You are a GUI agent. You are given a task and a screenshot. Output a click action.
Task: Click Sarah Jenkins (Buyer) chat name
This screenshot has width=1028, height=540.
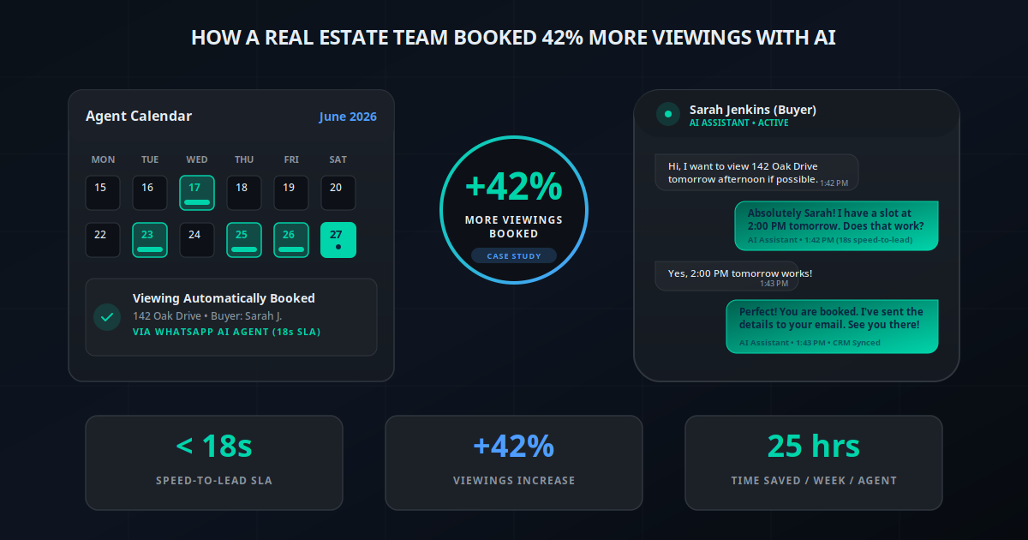[753, 110]
